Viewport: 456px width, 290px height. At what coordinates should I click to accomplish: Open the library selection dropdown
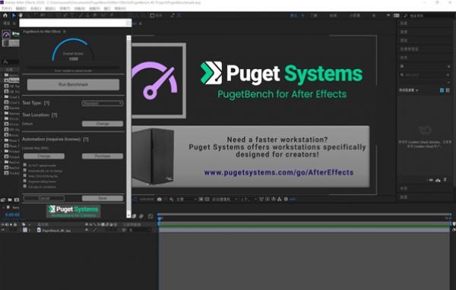(409, 90)
